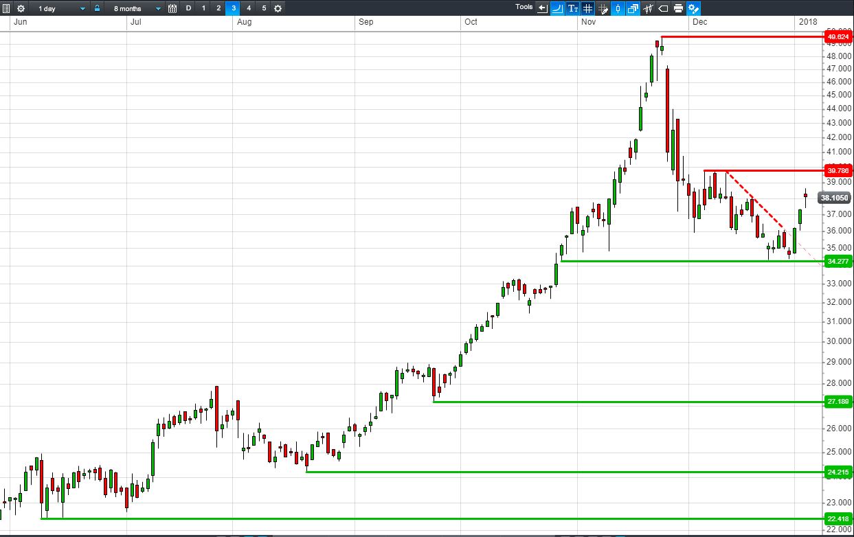Select the D layout preset
The height and width of the screenshot is (537, 854).
[188, 8]
